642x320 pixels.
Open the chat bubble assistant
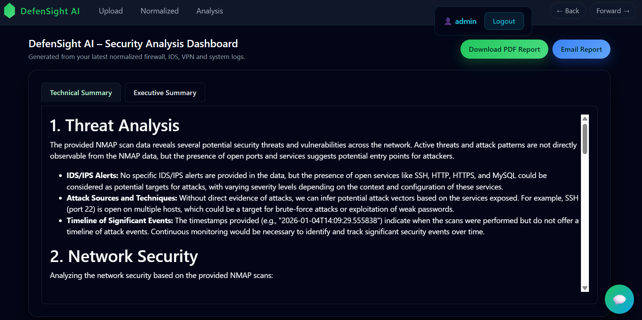[619, 299]
